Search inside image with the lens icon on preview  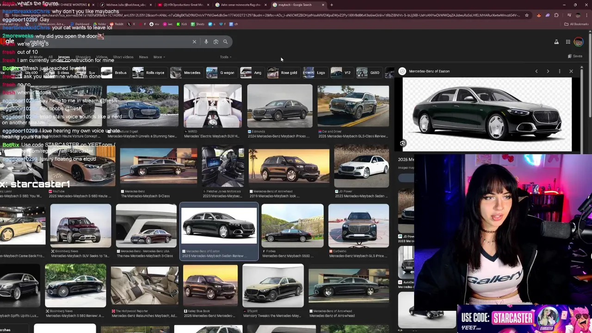(403, 143)
